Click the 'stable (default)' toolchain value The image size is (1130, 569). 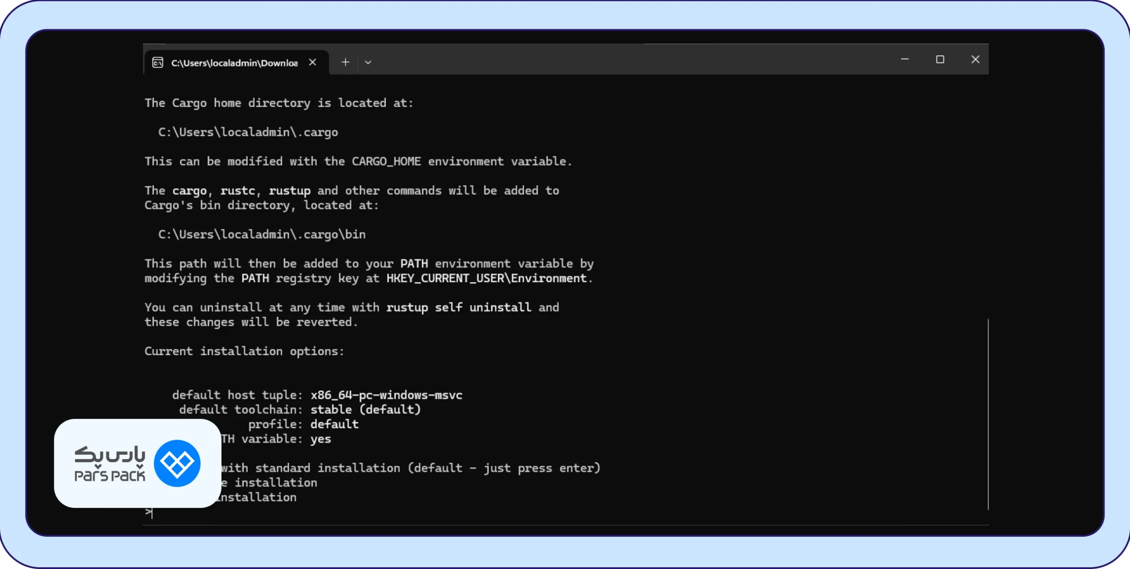click(365, 410)
